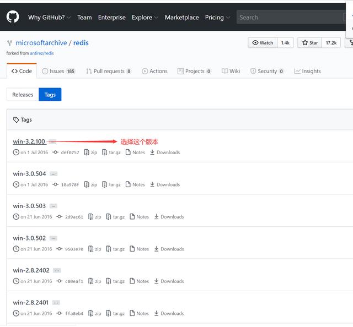This screenshot has height=327, width=353.
Task: Open the Wiki tab
Action: (x=231, y=71)
